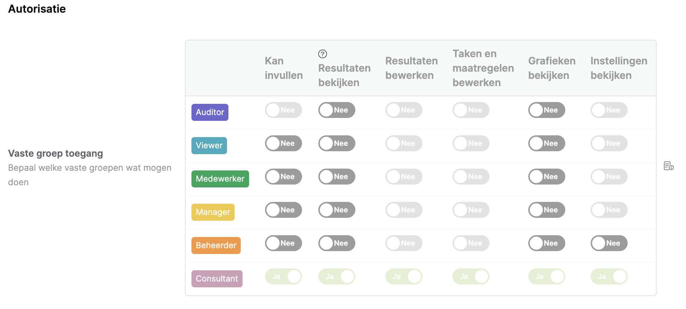
Task: Toggle Beheerder Kan invullen switch
Action: click(x=283, y=243)
